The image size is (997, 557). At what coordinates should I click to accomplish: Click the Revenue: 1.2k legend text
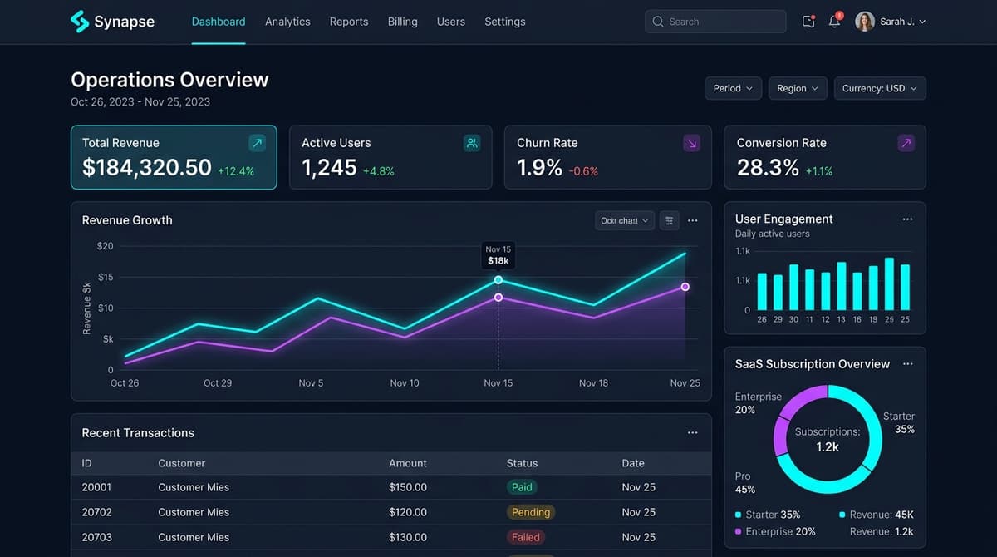pos(882,531)
